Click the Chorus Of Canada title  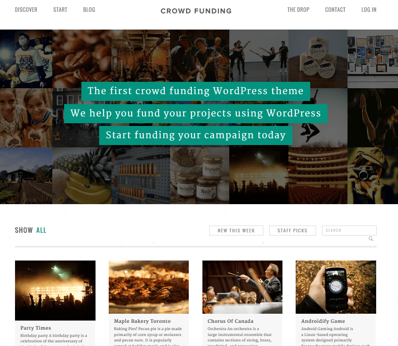pos(231,321)
